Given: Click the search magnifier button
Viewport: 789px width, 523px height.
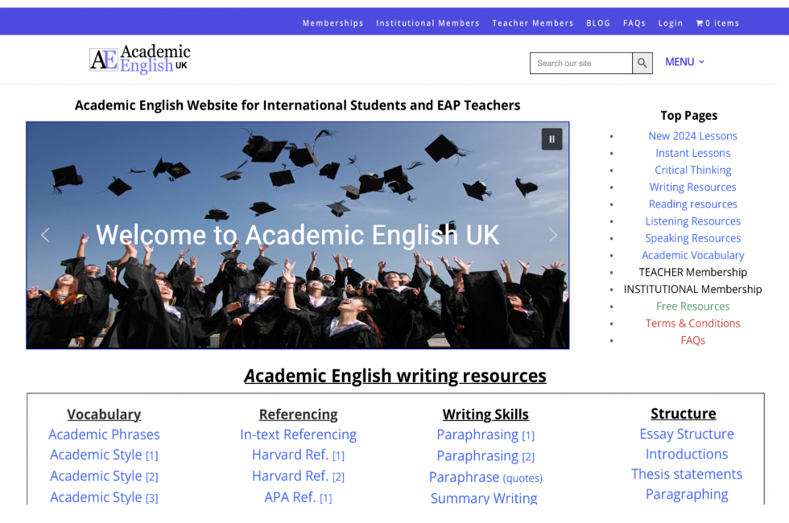Looking at the screenshot, I should (642, 63).
